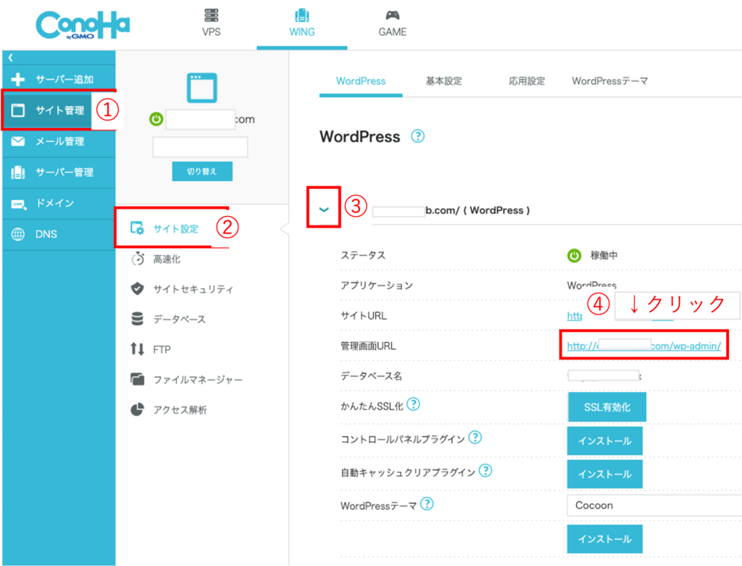Select the GAME service tab
Screen dimensions: 742x566
tap(392, 22)
